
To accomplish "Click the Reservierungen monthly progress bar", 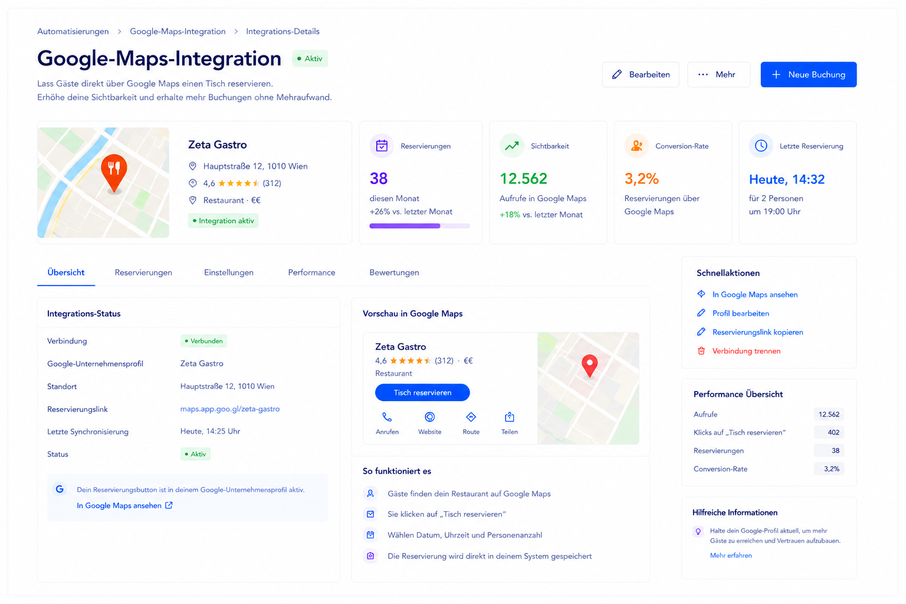I will coord(420,226).
